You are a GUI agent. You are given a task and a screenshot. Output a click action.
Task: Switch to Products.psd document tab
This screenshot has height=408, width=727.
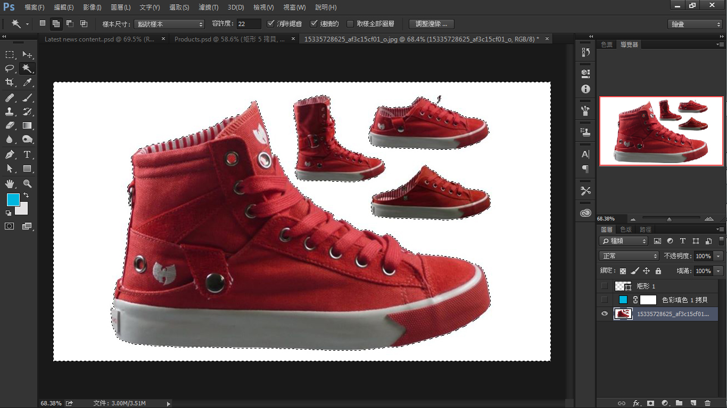[x=229, y=39]
